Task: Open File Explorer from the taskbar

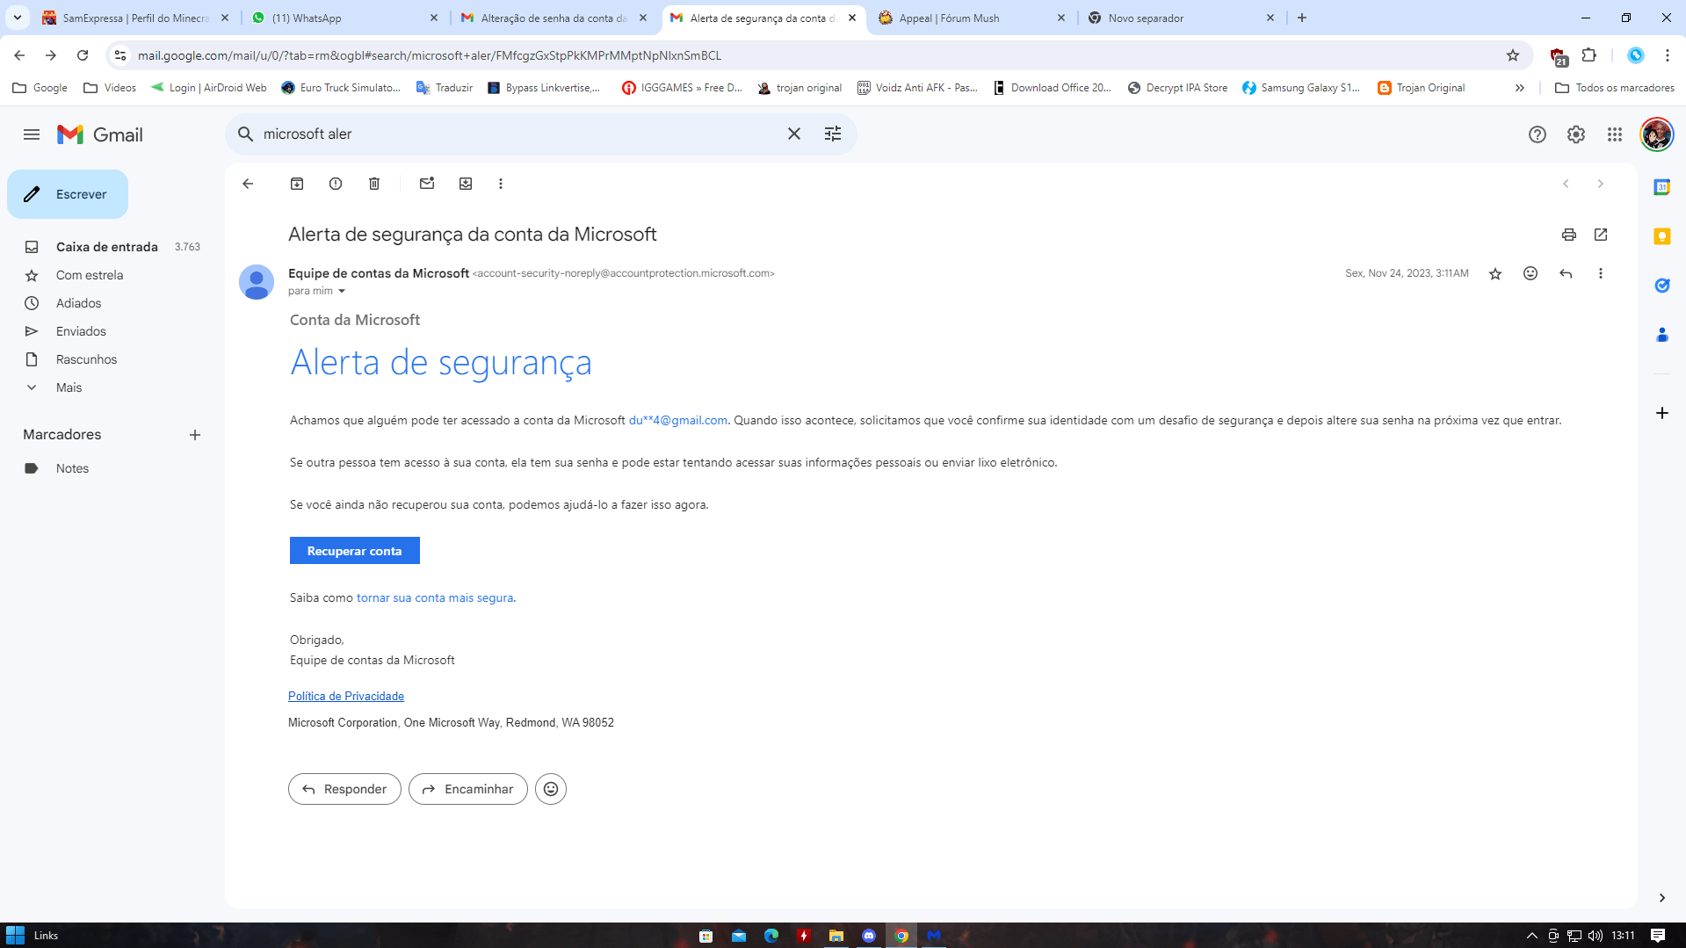Action: click(x=836, y=936)
